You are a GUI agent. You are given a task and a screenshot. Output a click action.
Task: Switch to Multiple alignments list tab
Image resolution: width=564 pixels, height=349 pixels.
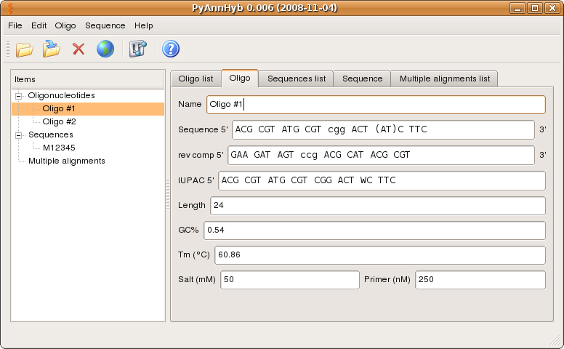click(445, 79)
